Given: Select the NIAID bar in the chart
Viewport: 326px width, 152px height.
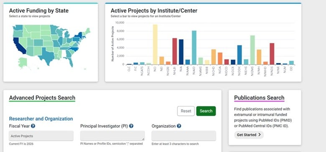Looking at the screenshot, I should [194, 47].
